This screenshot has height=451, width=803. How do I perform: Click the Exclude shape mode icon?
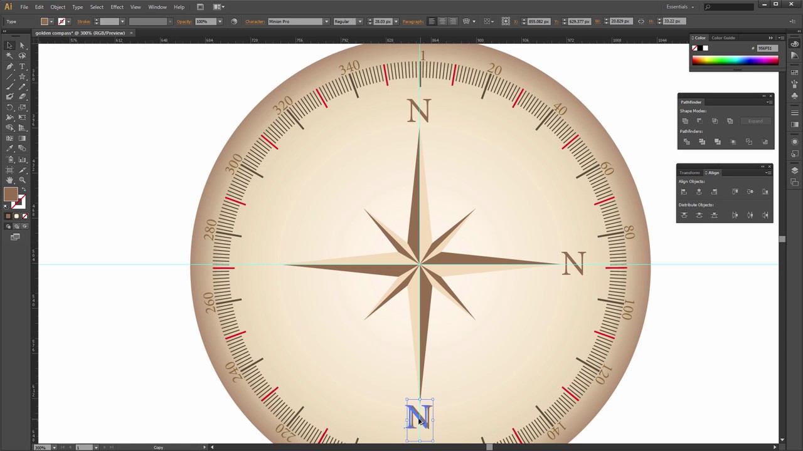(x=730, y=121)
